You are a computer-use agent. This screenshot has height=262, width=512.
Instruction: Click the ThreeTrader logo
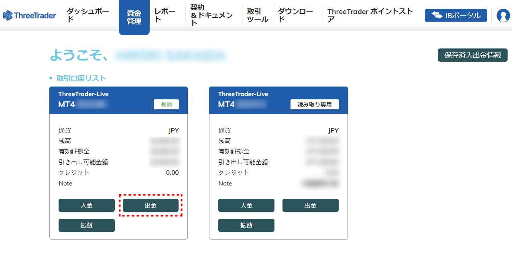click(29, 16)
